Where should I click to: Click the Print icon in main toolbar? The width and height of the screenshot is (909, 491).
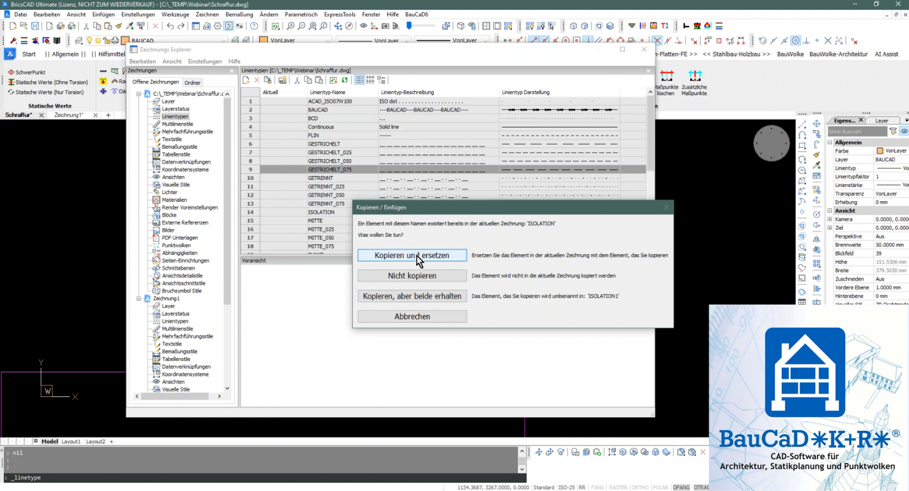[x=61, y=26]
